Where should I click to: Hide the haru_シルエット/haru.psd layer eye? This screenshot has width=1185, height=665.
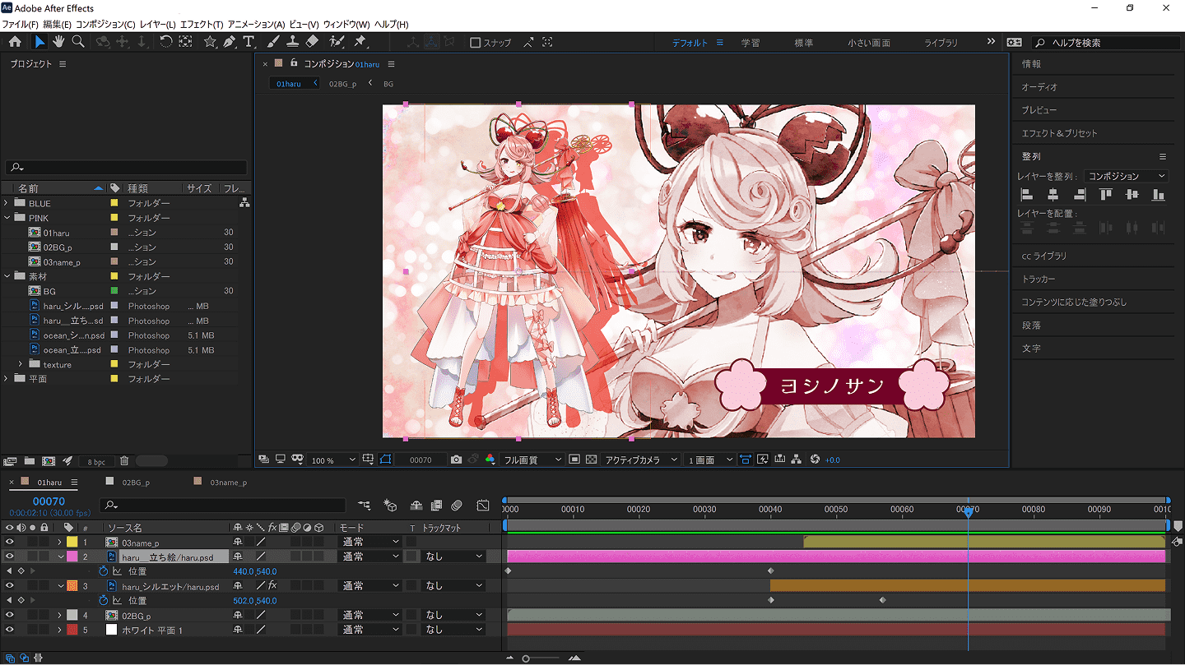coord(10,586)
